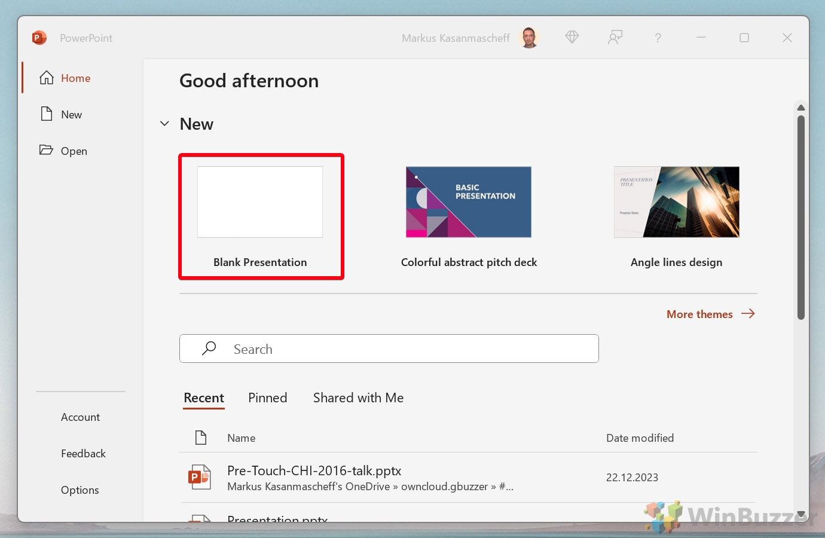Click the magnifier icon in search box
The height and width of the screenshot is (538, 825).
[x=209, y=349]
